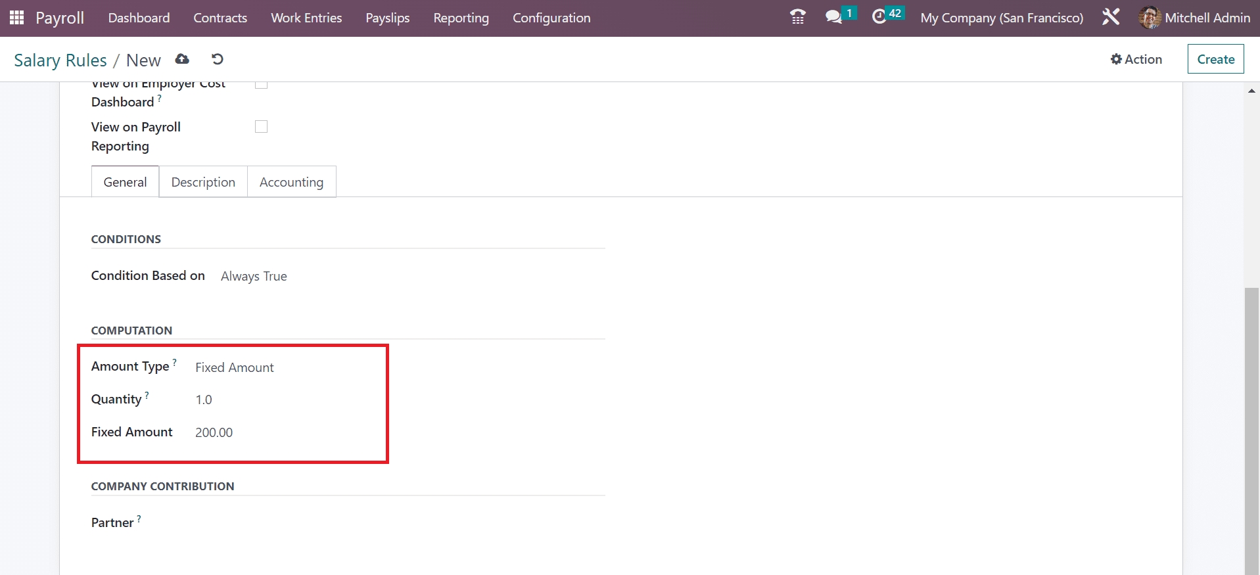Viewport: 1260px width, 575px height.
Task: Discard changes with the undo arrow icon
Action: pyautogui.click(x=218, y=59)
